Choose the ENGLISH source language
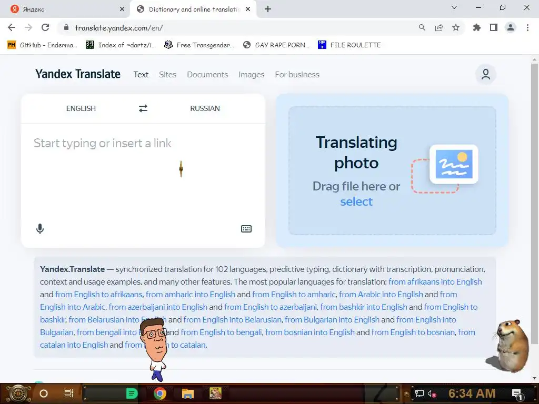539x404 pixels. 81,108
